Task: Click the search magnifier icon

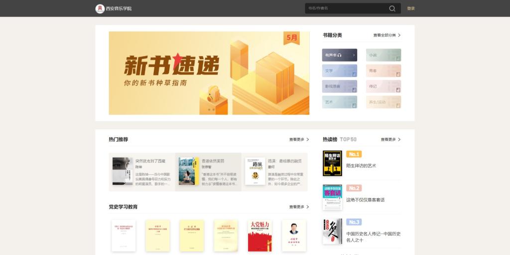Action: coord(392,8)
